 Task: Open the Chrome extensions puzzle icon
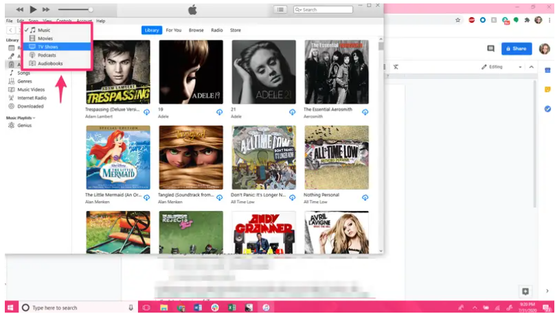coord(527,20)
